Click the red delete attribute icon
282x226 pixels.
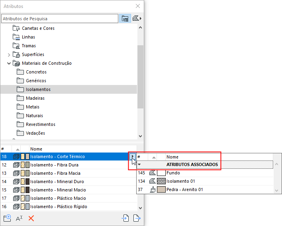click(x=31, y=218)
